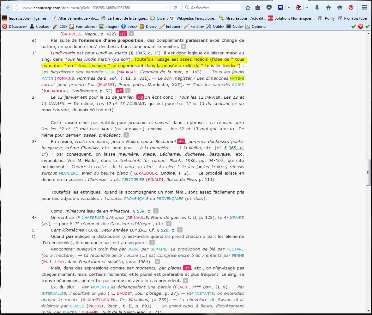
Task: Click the bookmark star icon
Action: [248, 8]
